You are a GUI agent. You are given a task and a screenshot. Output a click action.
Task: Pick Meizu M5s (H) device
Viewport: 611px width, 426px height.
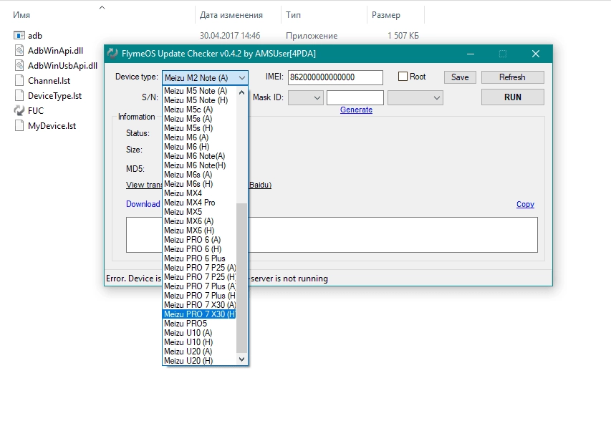pyautogui.click(x=199, y=128)
